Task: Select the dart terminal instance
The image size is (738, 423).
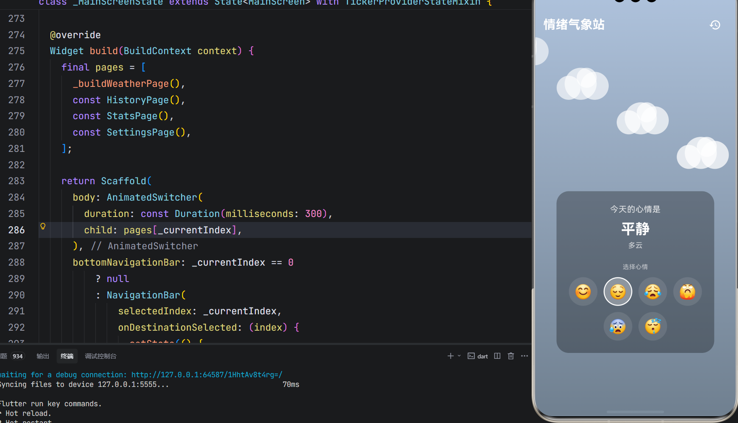Action: click(x=478, y=356)
